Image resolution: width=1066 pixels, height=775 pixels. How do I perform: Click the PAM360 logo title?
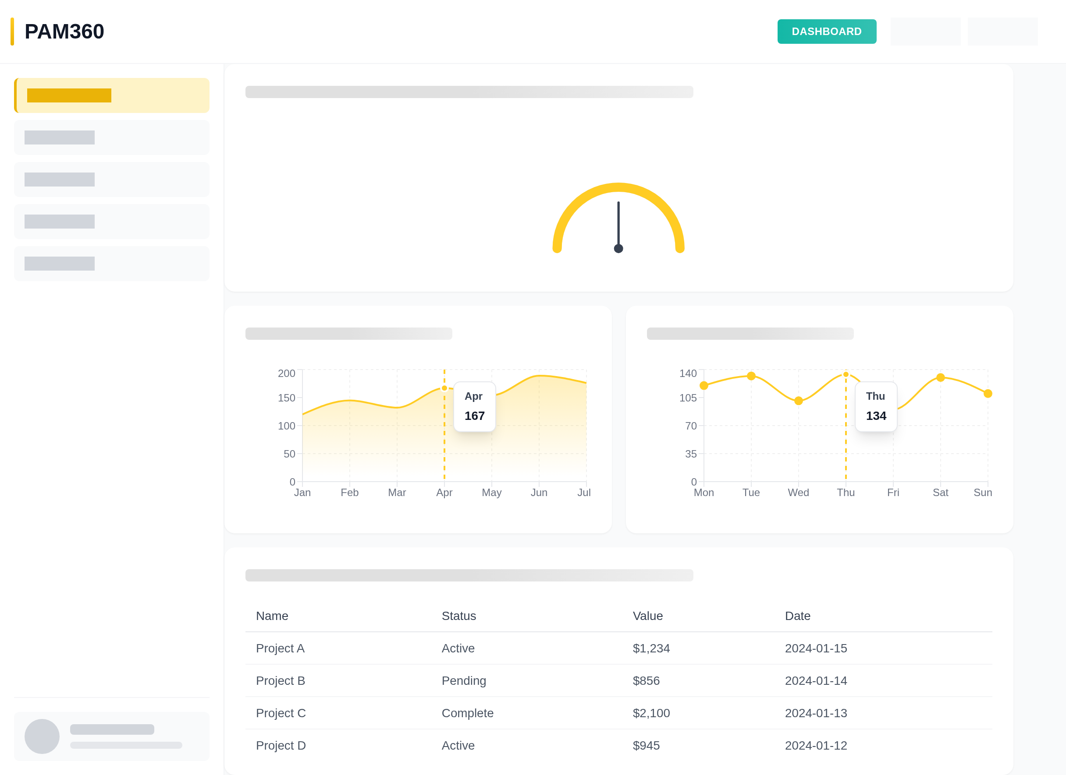(64, 32)
